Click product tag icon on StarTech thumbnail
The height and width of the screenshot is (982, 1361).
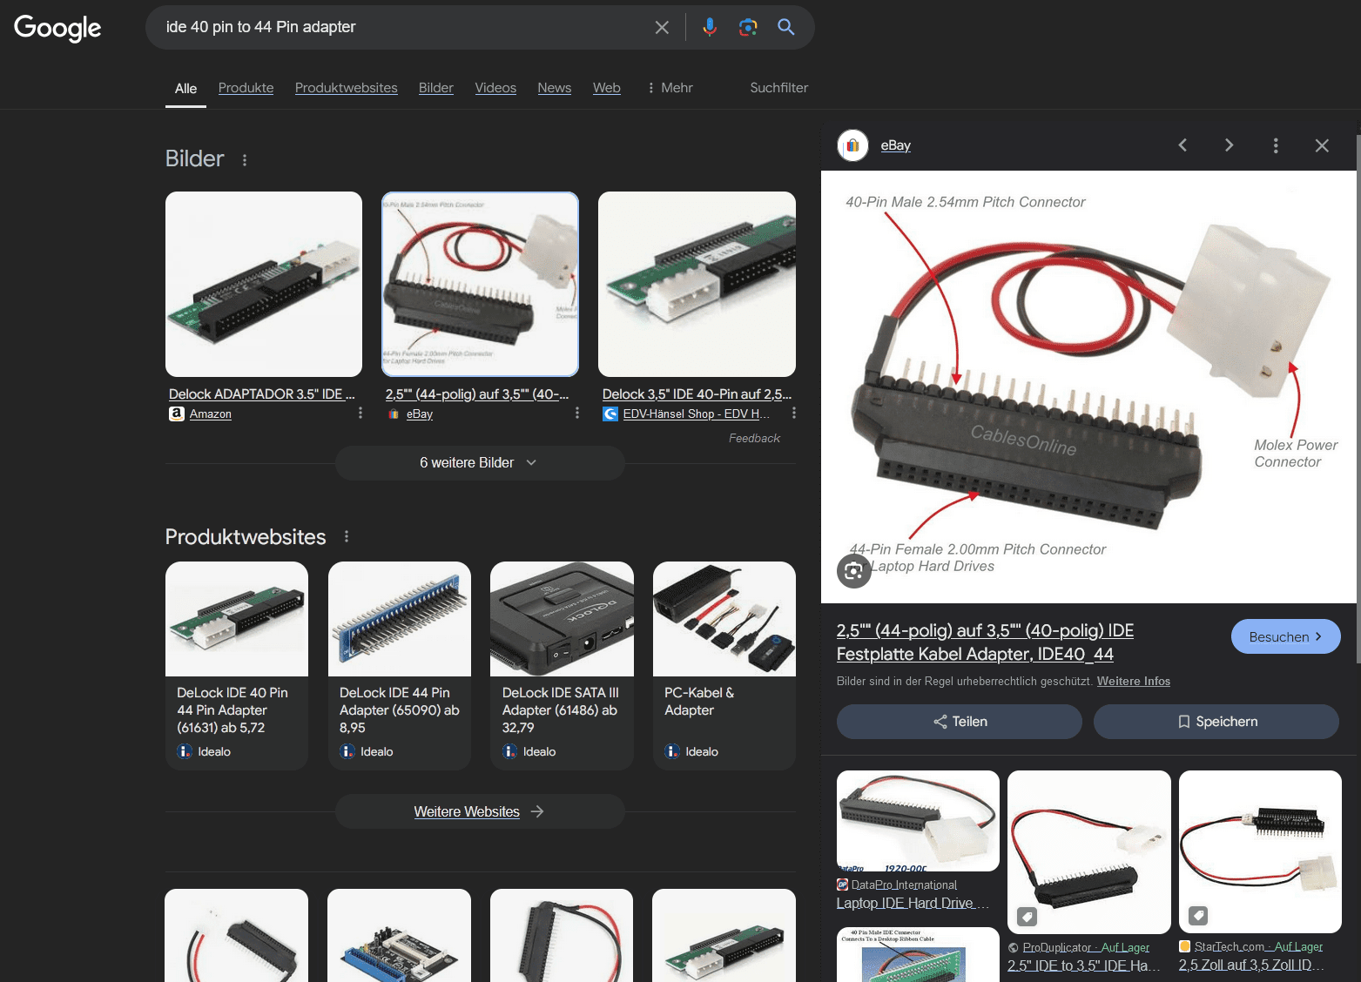[x=1198, y=916]
